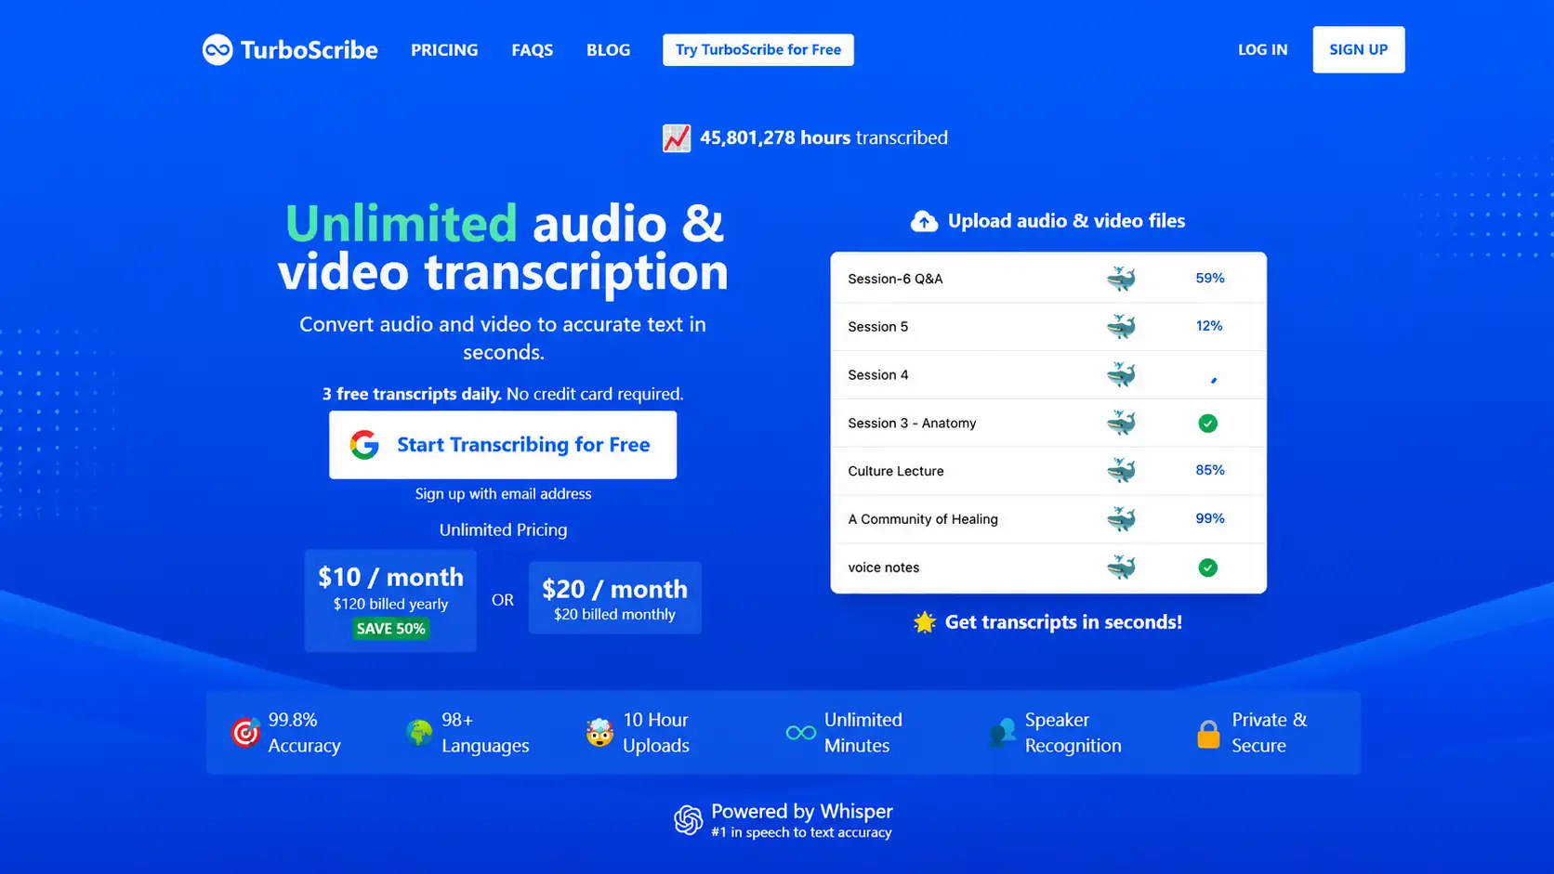Click green checkmark on voice notes row
Screen dimensions: 1554x874
[1207, 567]
